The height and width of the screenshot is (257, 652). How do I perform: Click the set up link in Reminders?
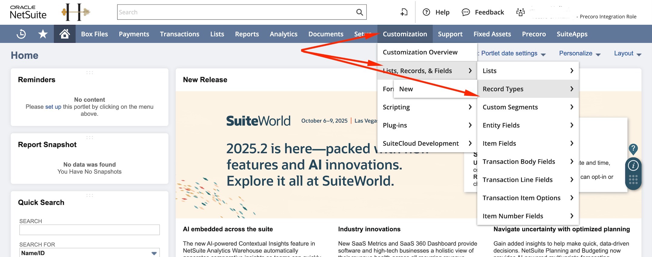click(53, 107)
